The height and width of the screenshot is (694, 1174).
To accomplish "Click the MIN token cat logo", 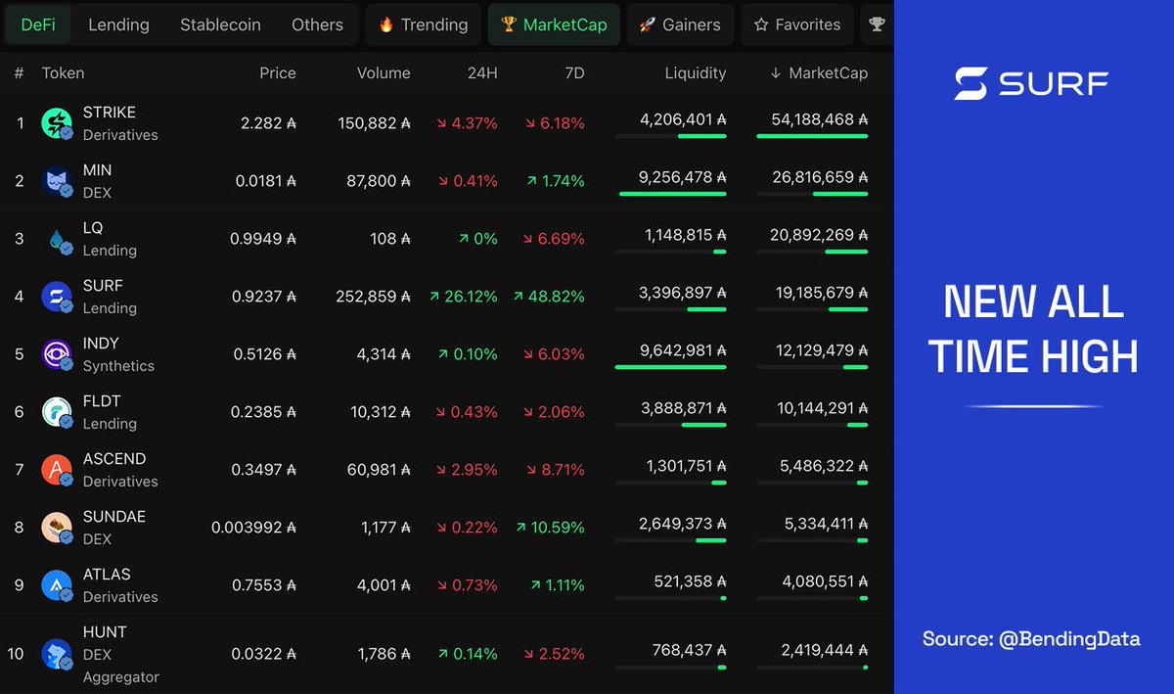I will (57, 181).
